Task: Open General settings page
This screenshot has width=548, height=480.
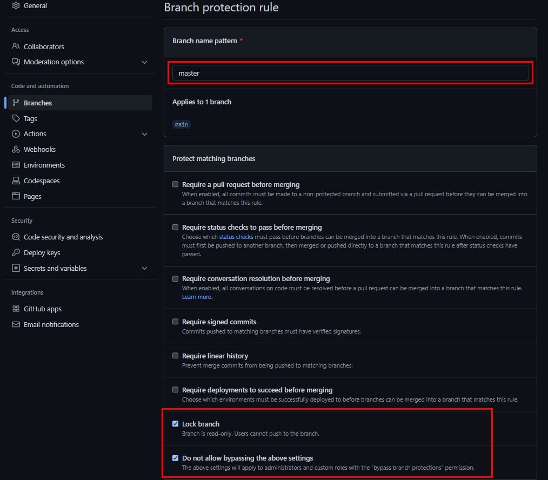Action: (35, 5)
